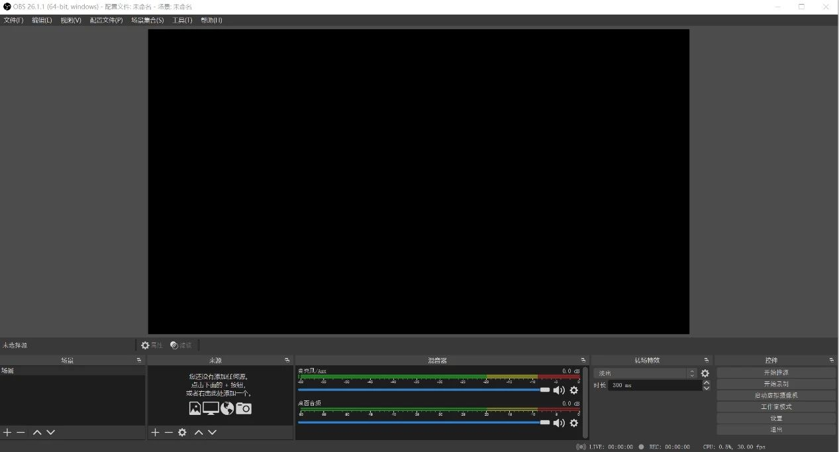The image size is (839, 452).
Task: Move the scene up in the 场景 panel
Action: click(37, 432)
